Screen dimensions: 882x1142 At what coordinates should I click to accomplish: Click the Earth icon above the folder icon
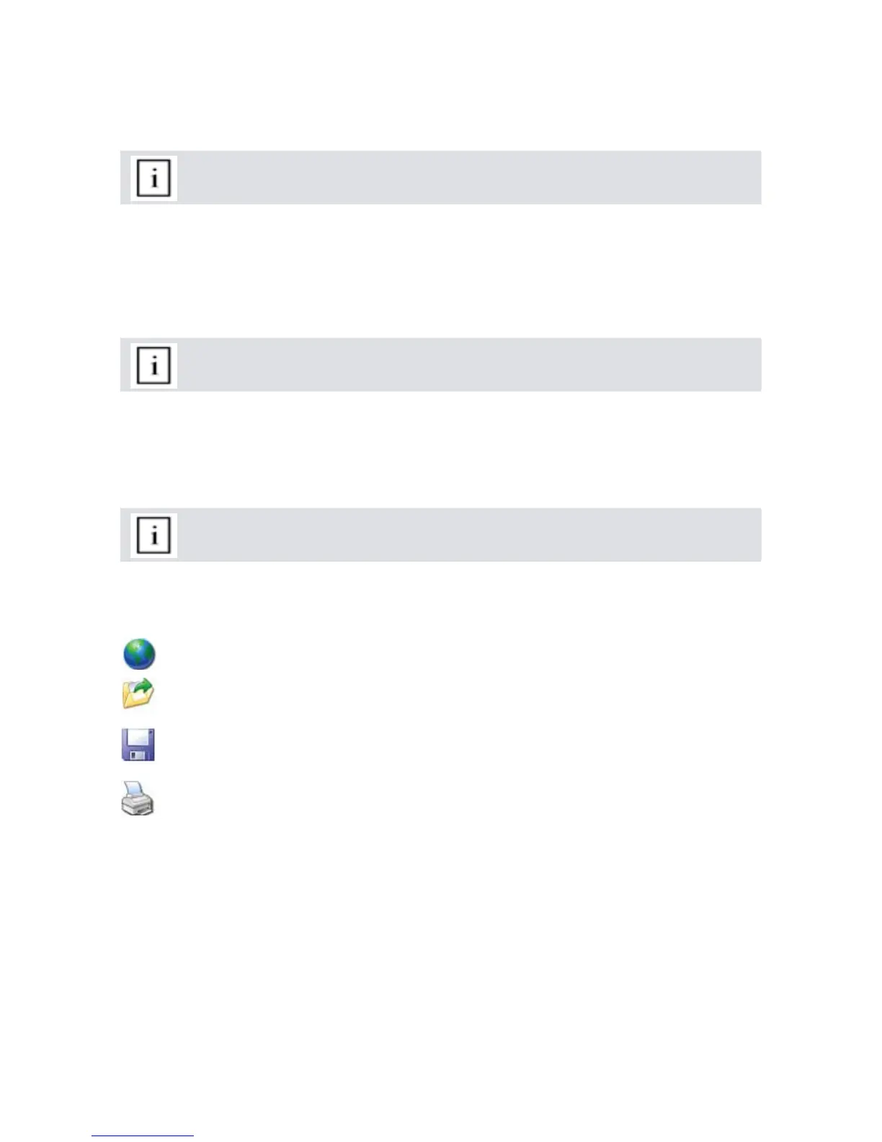click(139, 654)
